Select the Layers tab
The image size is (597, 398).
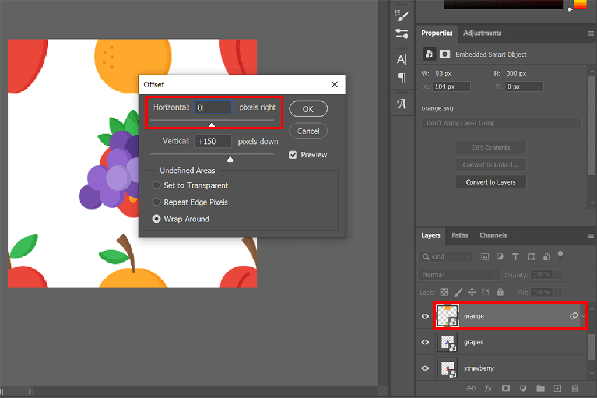431,235
